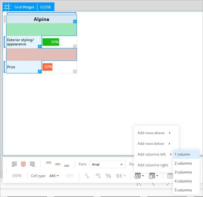The height and width of the screenshot is (197, 203).
Task: Open the currency format dropdown
Action: coord(121,176)
